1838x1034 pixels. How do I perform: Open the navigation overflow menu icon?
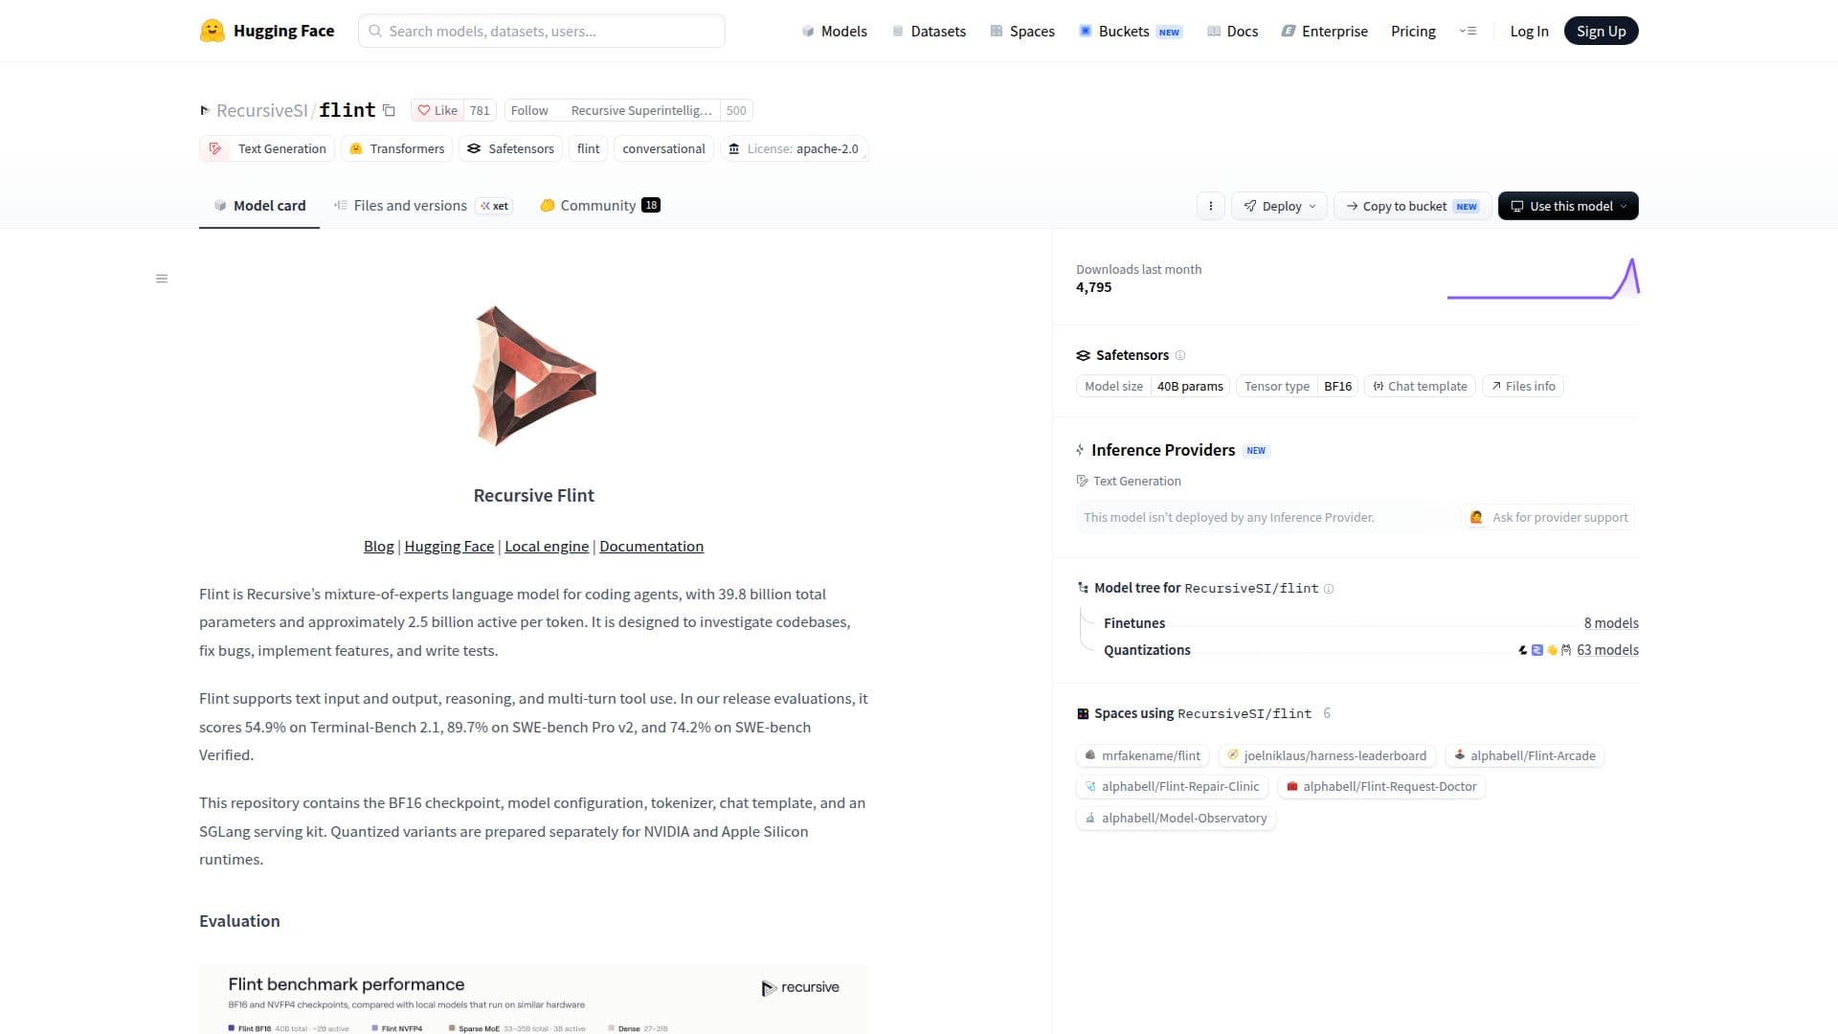click(x=1468, y=31)
